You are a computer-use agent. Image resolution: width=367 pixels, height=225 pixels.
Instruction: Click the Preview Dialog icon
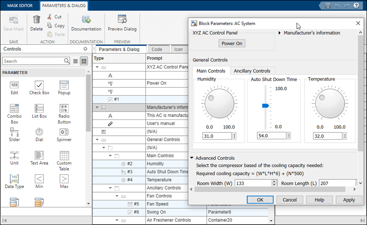click(122, 19)
